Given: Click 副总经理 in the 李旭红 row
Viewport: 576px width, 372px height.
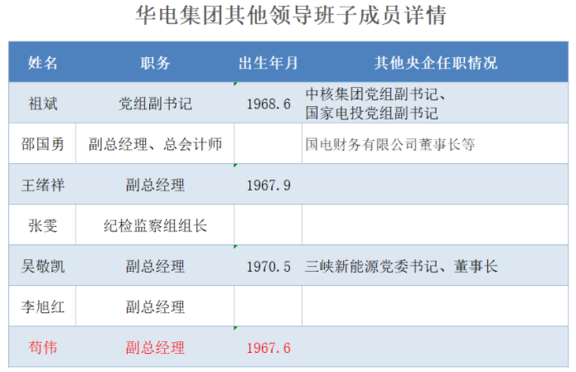Looking at the screenshot, I should tap(155, 307).
